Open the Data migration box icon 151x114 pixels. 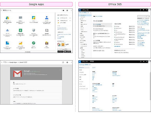(x=47, y=43)
